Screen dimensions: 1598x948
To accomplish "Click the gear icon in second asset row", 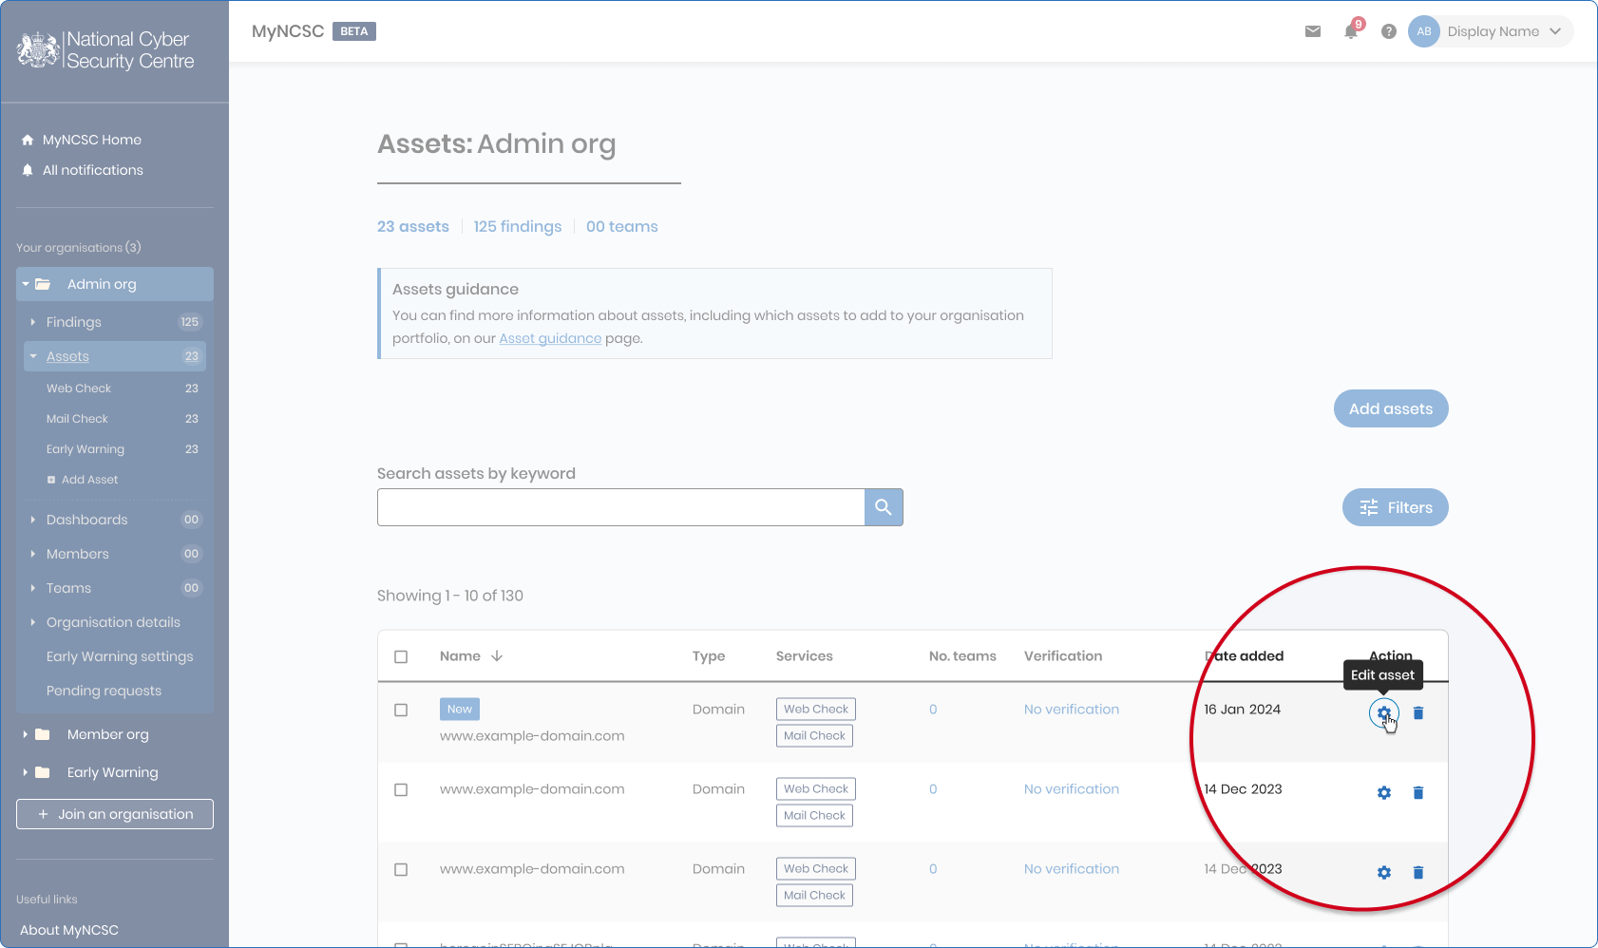I will click(1383, 792).
